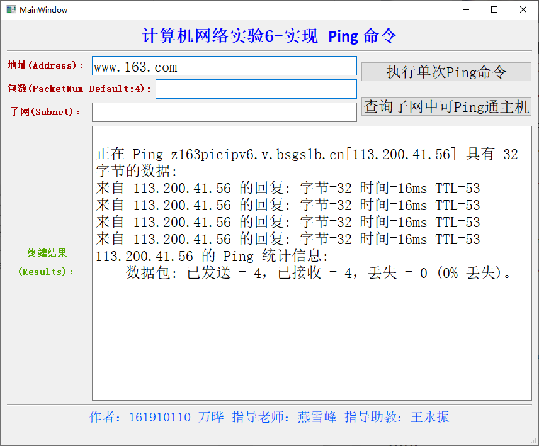Click the student ID 161910110 in footer
Viewport: 539px width, 446px height.
click(x=159, y=417)
